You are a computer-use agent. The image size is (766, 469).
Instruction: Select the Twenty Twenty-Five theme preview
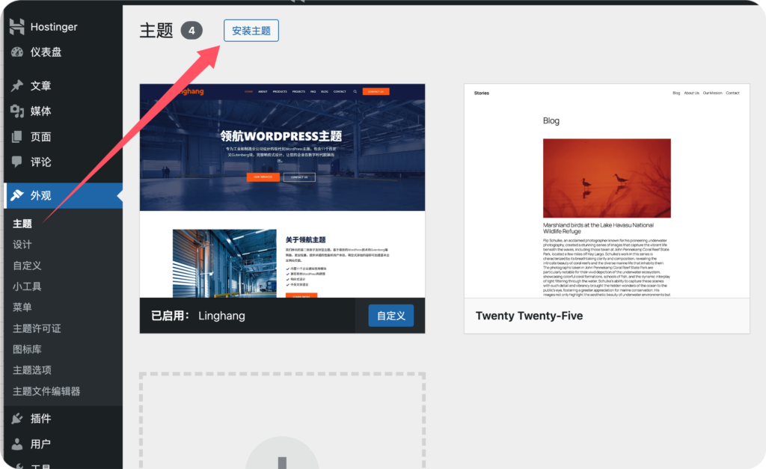pos(606,191)
